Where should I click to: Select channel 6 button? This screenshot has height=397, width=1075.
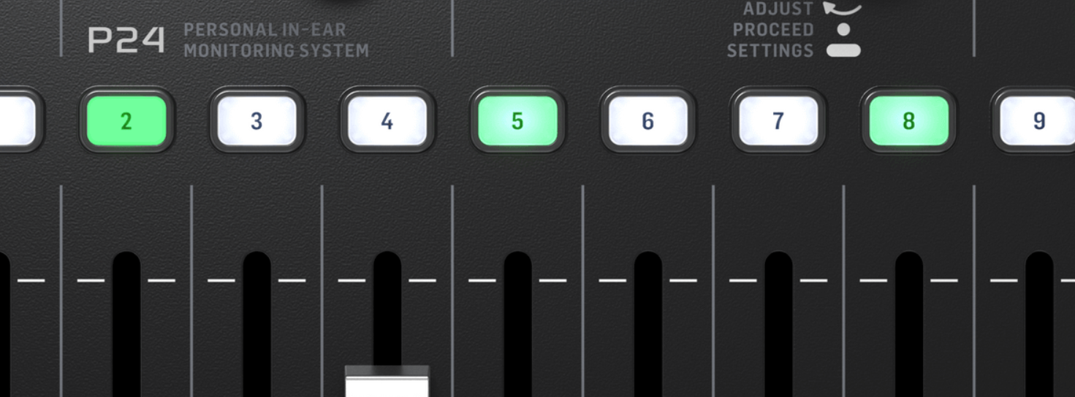[x=647, y=120]
